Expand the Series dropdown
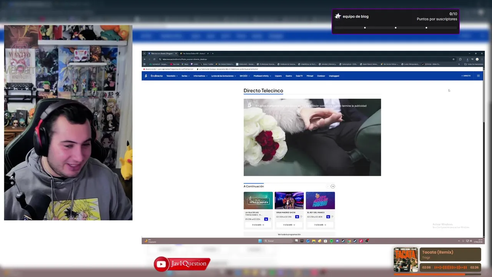492x277 pixels. tap(186, 76)
